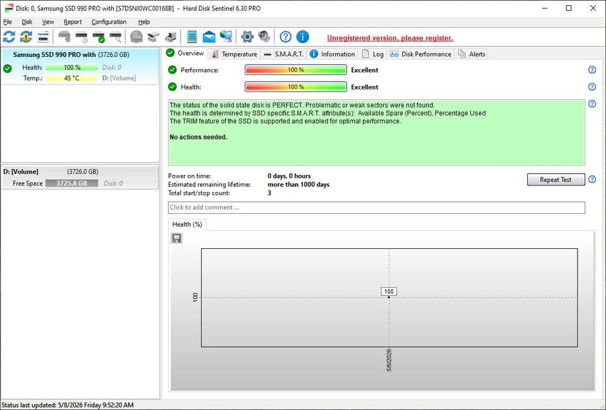
Task: Click the disk list panel toolbar icon
Action: click(x=43, y=37)
